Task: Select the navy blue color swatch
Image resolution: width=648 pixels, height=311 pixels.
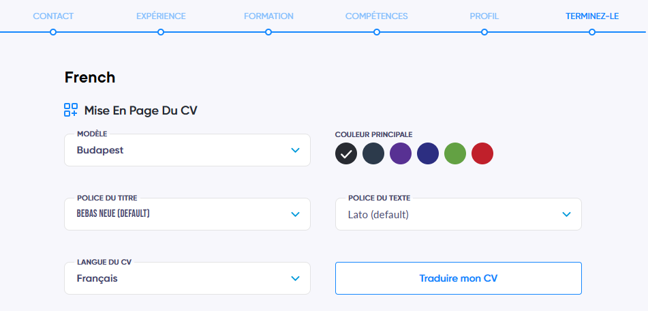Action: [428, 153]
